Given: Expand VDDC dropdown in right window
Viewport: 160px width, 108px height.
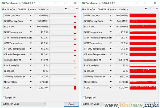Looking at the screenshot, I should [111, 87].
